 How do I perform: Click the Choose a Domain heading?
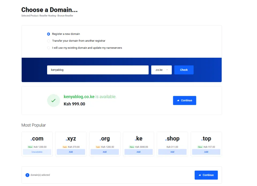pos(50,10)
